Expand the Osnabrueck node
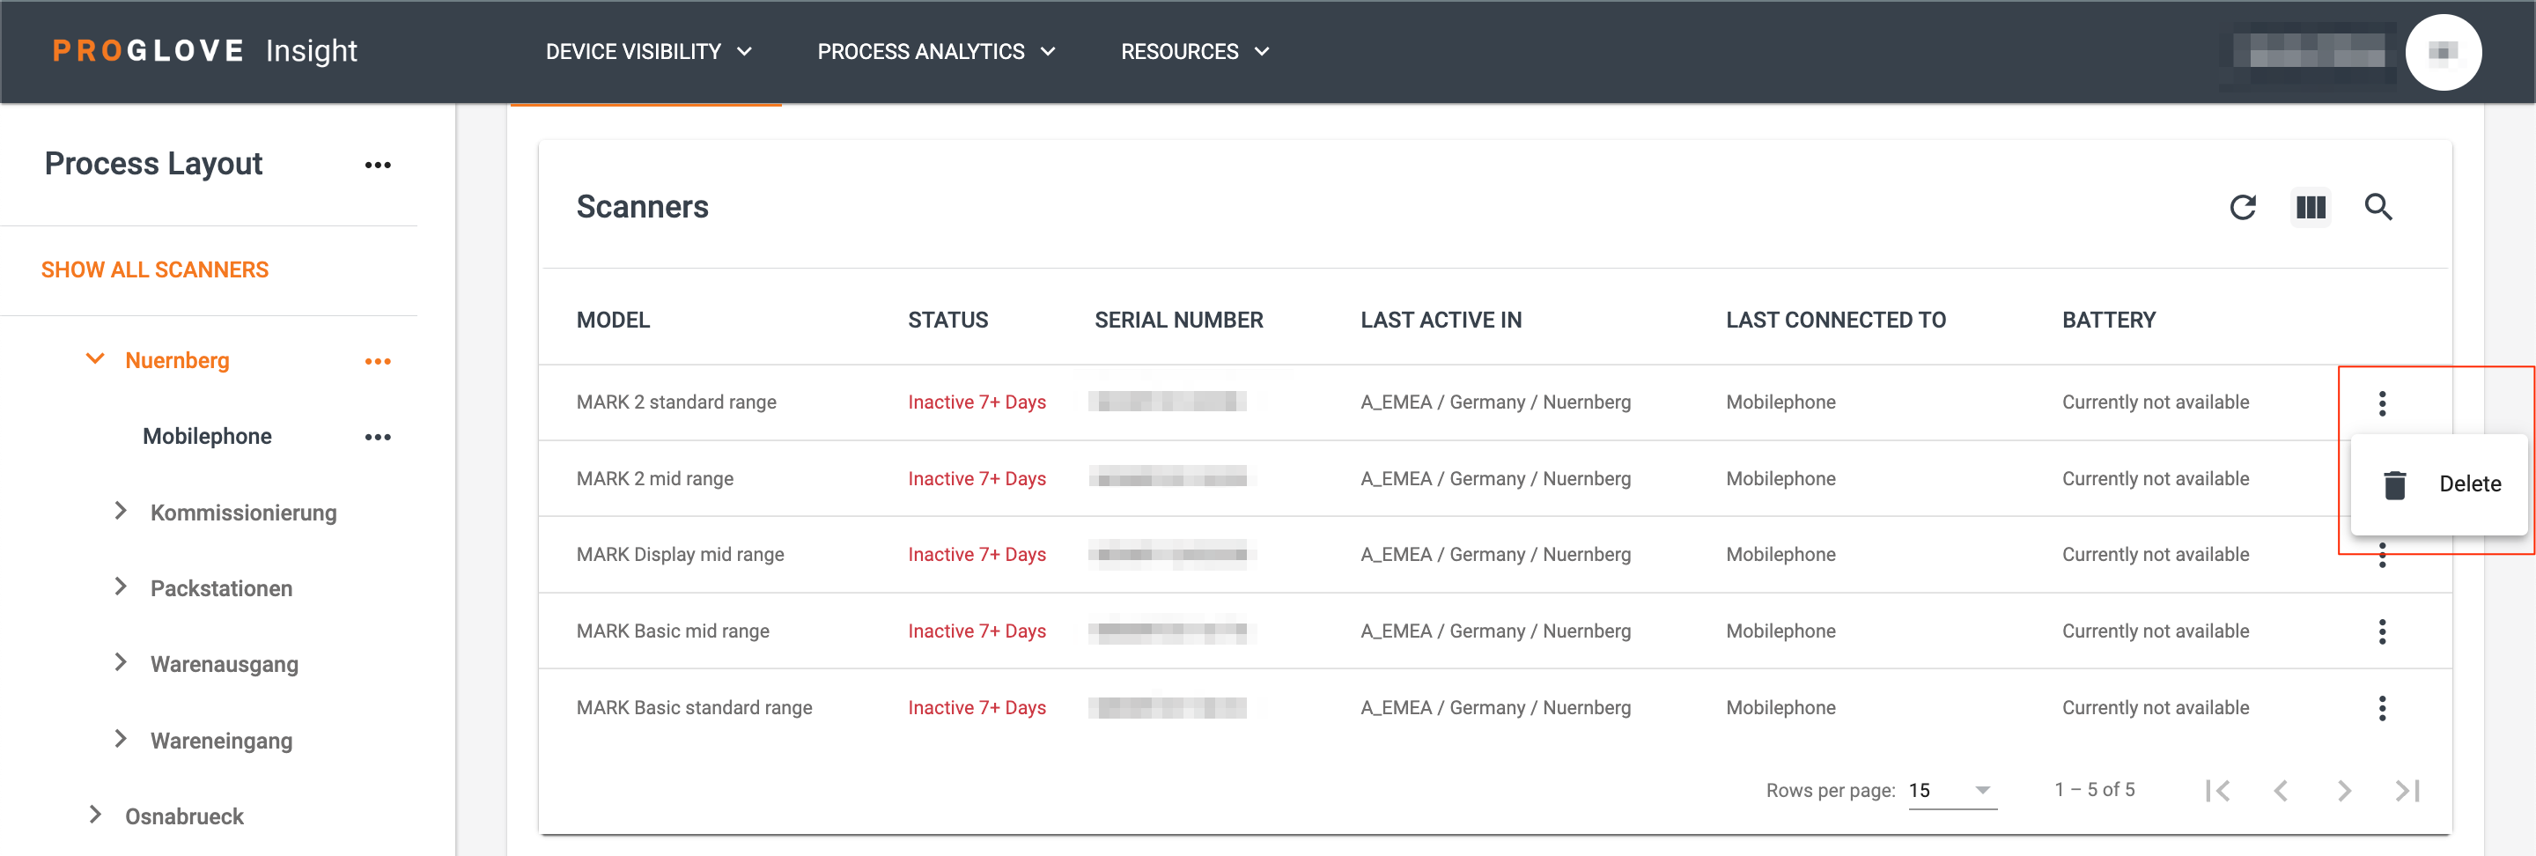The height and width of the screenshot is (856, 2536). [94, 814]
